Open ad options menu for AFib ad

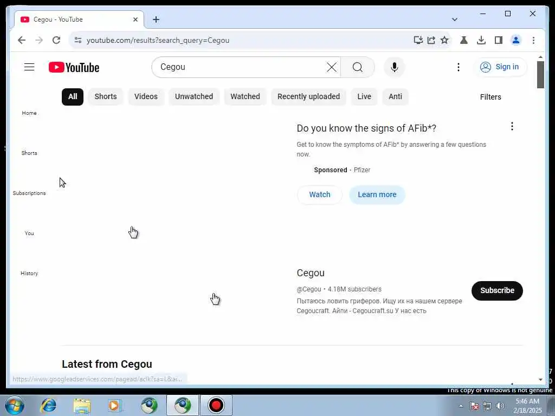512,126
